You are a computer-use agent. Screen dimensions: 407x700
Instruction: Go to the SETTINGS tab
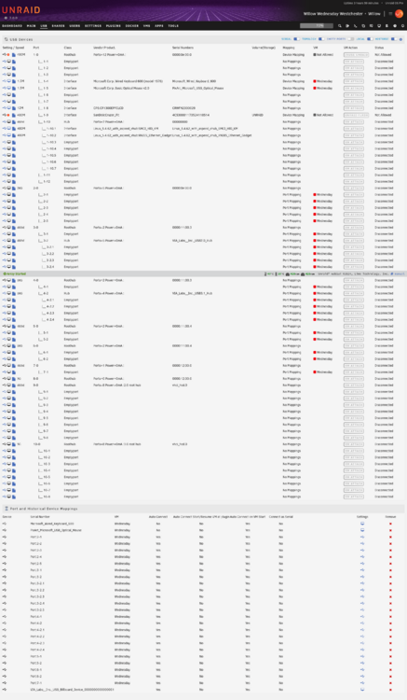click(x=93, y=26)
